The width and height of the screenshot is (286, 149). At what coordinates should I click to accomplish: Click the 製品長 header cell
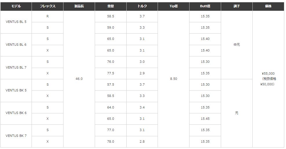79,6
